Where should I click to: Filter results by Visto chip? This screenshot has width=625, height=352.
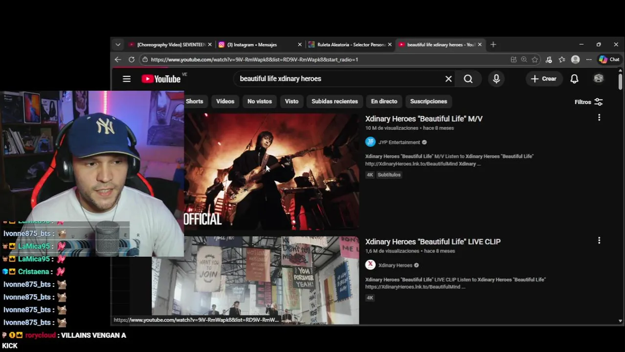(x=291, y=101)
